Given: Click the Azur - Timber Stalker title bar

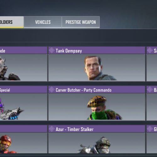Looking at the screenshot, I should coord(97,129).
